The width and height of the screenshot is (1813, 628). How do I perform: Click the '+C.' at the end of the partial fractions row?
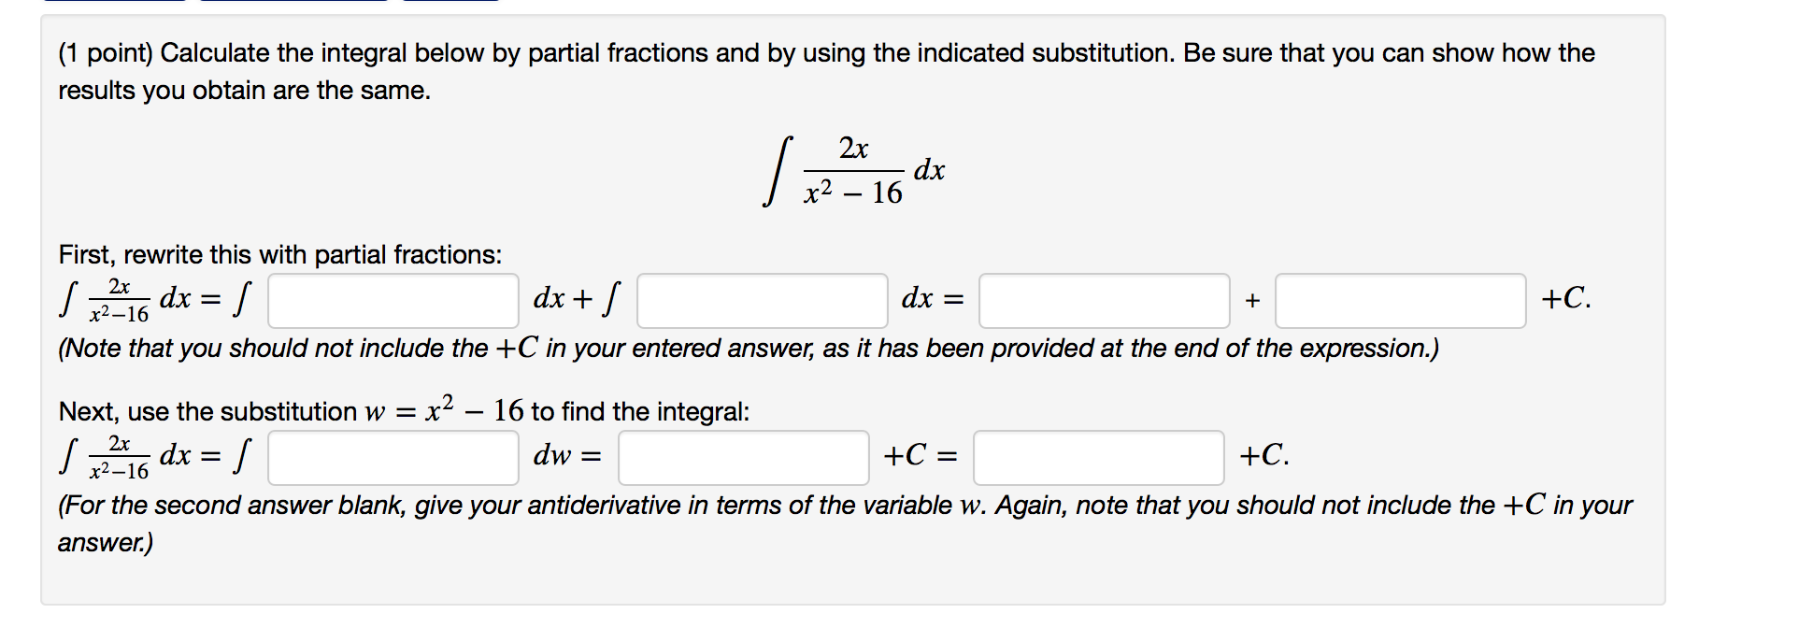1566,298
